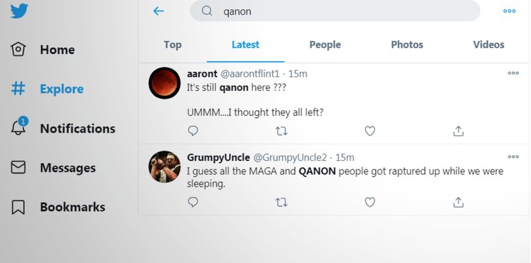Like GrumpyUncle's tweet with heart icon
The height and width of the screenshot is (263, 531).
[370, 202]
